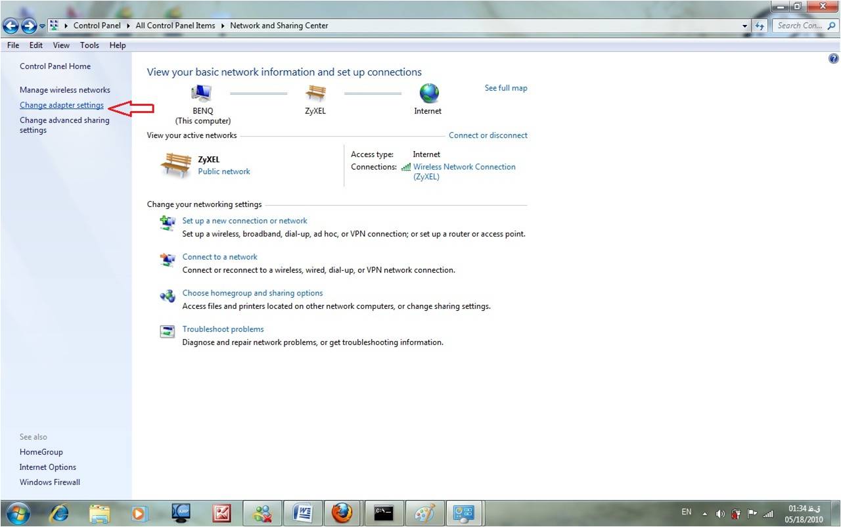
Task: Switch to Firefox on taskbar
Action: (x=342, y=513)
